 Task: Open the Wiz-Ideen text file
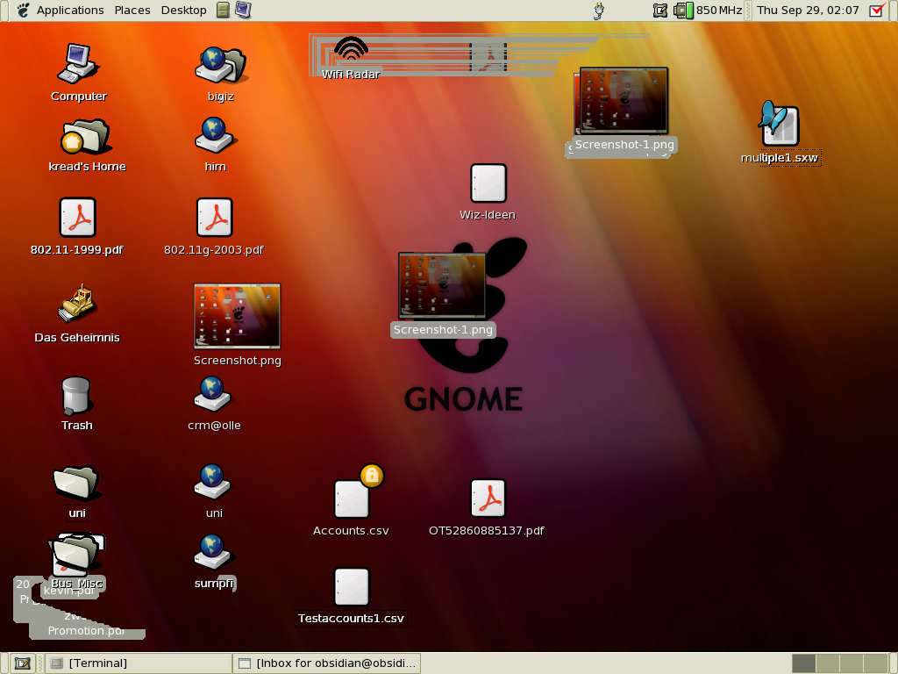coord(488,183)
